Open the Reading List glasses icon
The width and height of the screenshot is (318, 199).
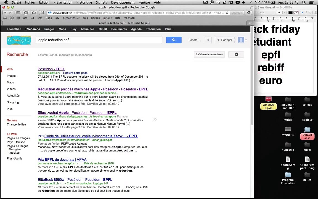coord(5,18)
